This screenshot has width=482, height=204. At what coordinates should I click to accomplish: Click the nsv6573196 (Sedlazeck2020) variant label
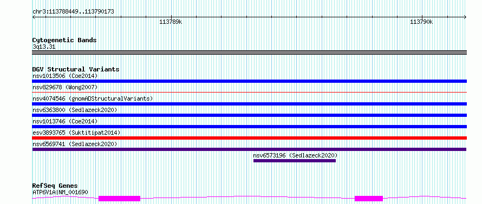coord(295,155)
